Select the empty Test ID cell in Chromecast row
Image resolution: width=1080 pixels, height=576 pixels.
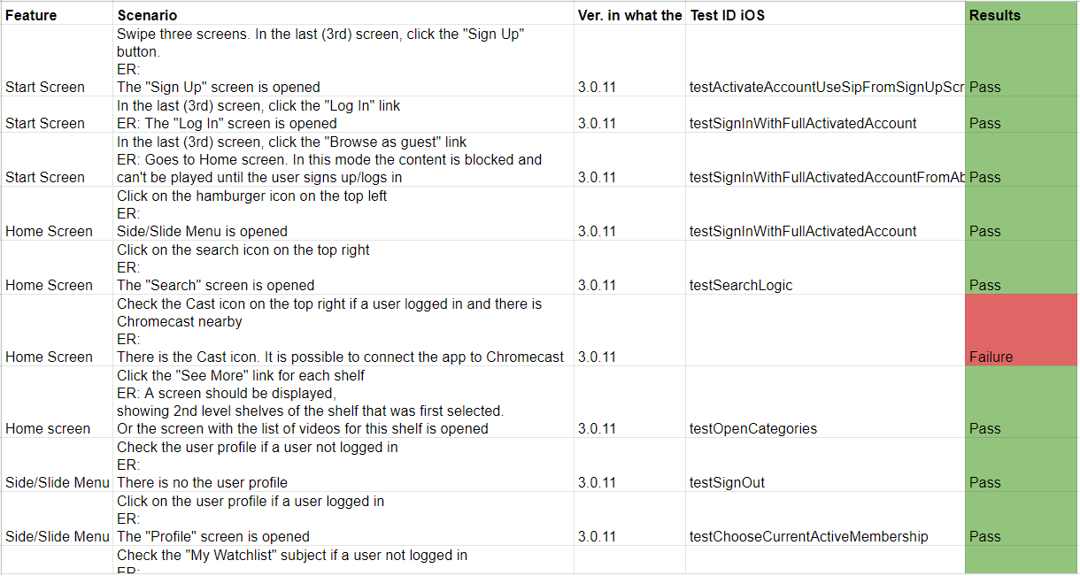[x=825, y=330]
